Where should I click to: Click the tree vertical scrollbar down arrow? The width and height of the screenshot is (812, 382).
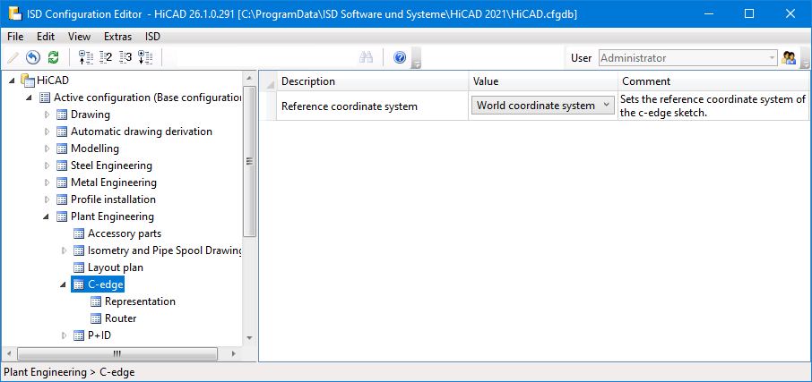pyautogui.click(x=249, y=337)
